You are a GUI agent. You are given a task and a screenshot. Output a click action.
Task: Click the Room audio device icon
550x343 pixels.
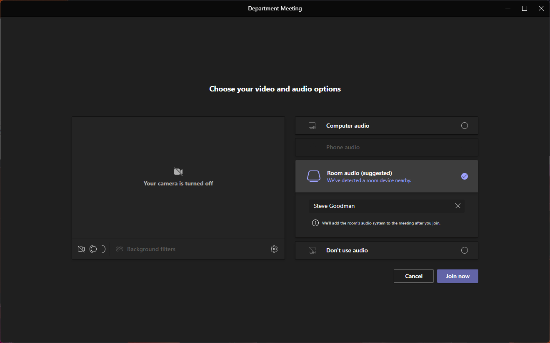click(313, 176)
